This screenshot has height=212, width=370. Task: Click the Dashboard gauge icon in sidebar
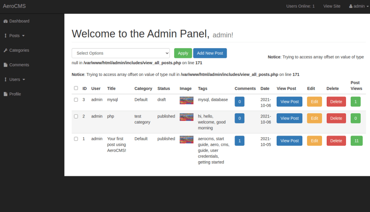[5, 21]
